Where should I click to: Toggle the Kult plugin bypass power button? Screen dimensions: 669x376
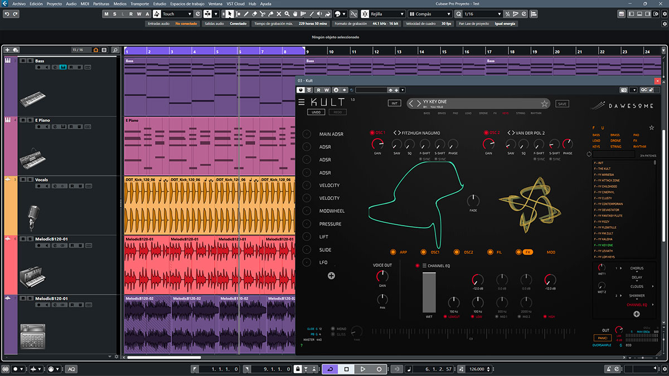pyautogui.click(x=300, y=90)
